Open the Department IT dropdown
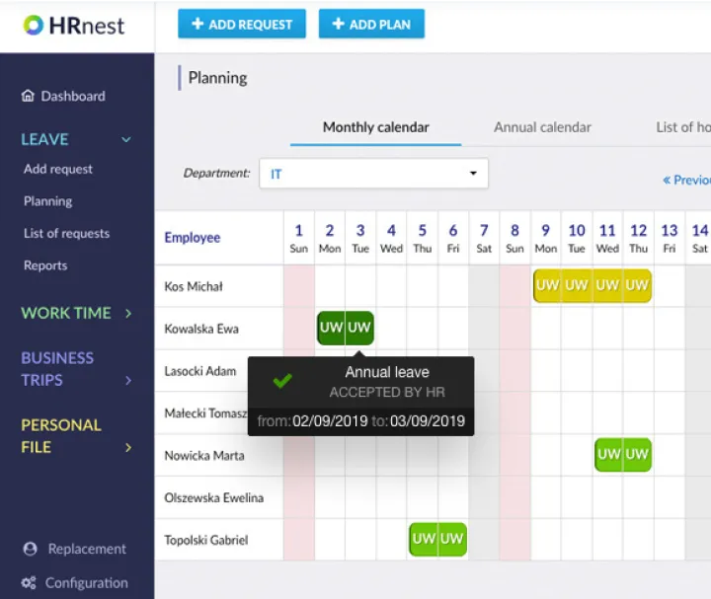Screen dimensions: 711x599 (373, 174)
